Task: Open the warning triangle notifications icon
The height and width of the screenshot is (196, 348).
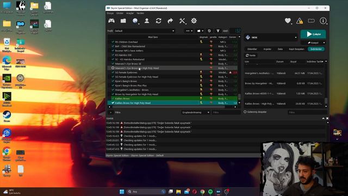Action: coord(300,21)
